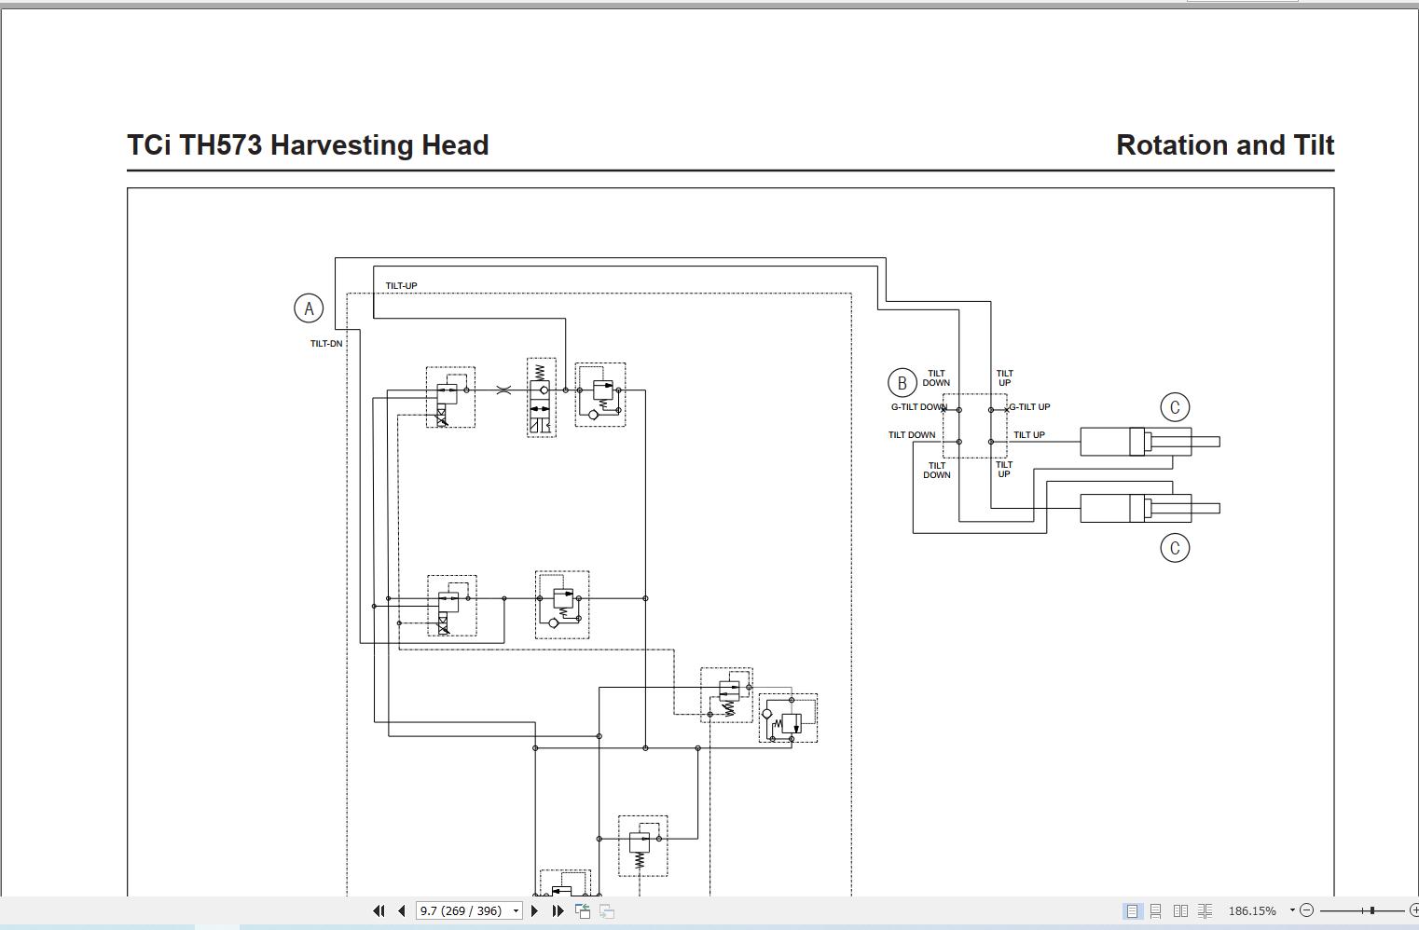Open the zoom percentage dropdown
Image resolution: width=1419 pixels, height=930 pixels.
(x=1291, y=909)
